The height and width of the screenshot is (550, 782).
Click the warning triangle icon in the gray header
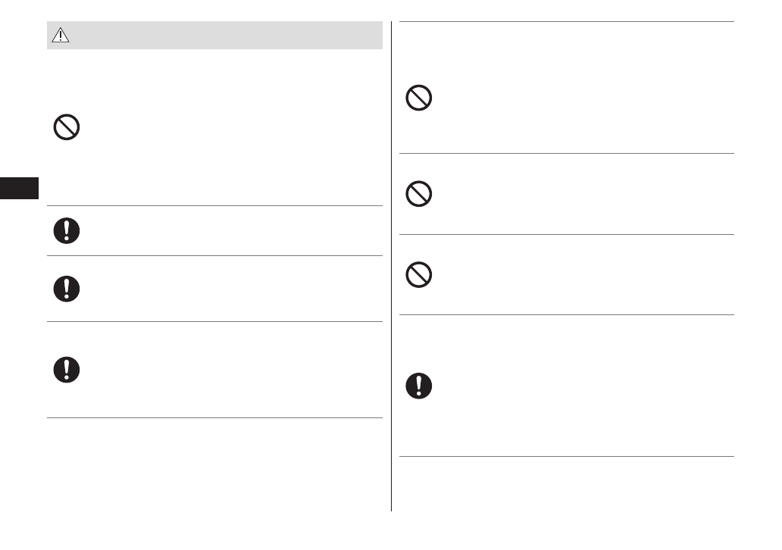[59, 35]
